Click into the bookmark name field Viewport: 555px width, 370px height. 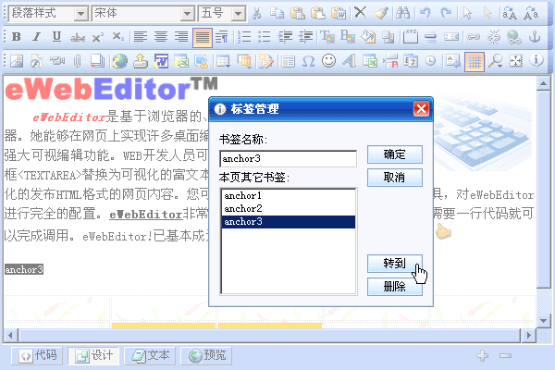(x=288, y=158)
